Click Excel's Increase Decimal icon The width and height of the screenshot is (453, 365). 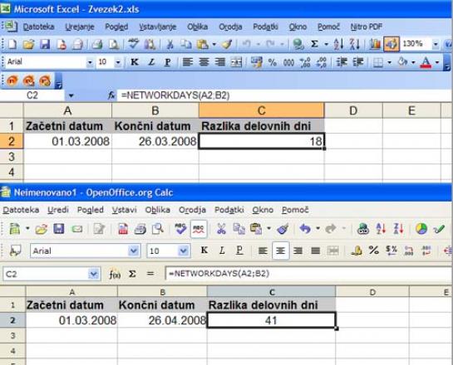pos(305,62)
